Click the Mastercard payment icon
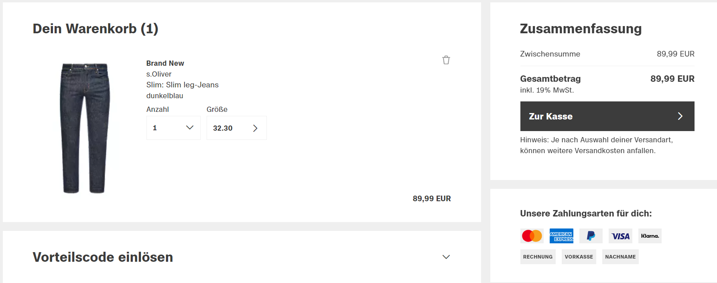 coord(532,236)
